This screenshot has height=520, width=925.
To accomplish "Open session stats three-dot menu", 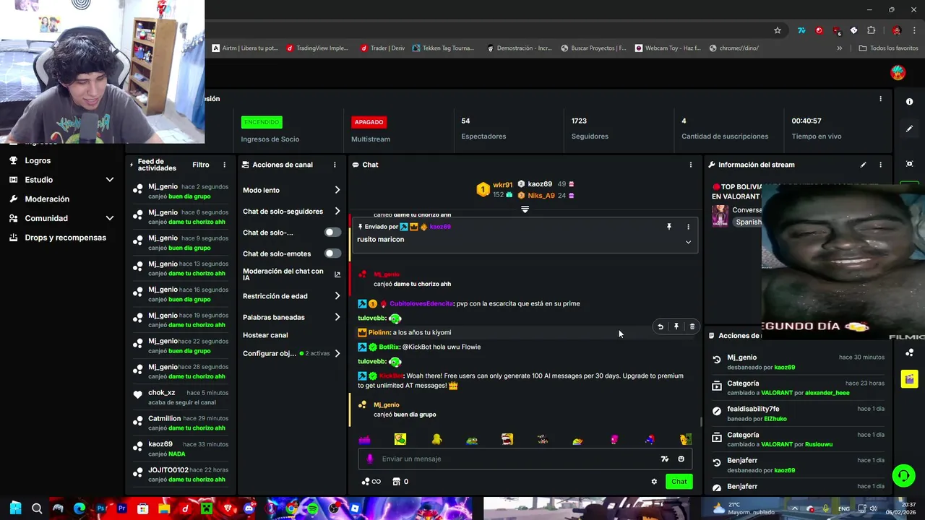I will (x=880, y=99).
